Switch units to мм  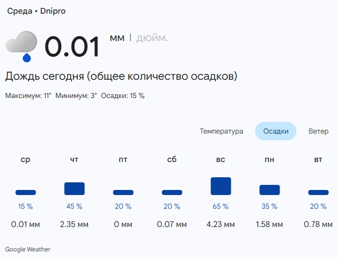117,38
